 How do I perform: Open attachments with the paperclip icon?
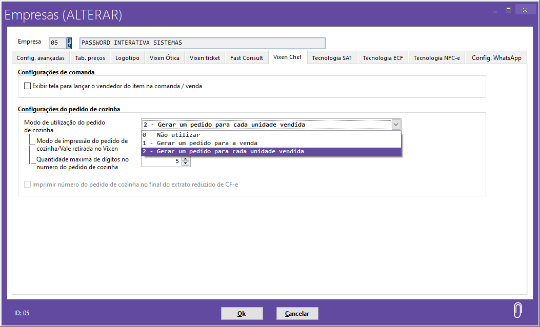518,310
